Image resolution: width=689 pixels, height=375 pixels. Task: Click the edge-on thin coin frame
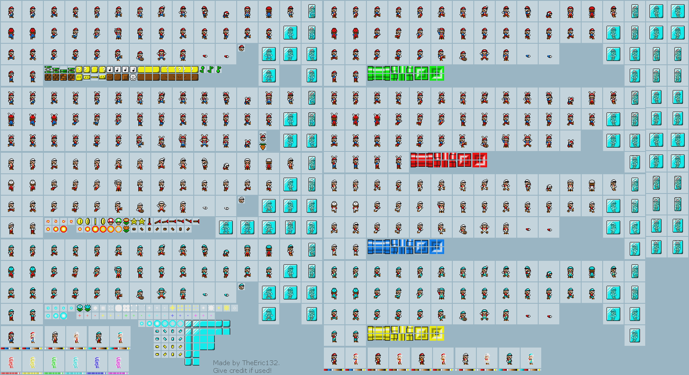point(95,221)
